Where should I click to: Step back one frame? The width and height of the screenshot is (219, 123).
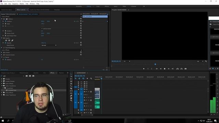click(x=160, y=69)
